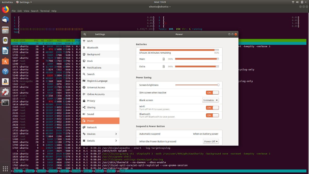Click the Amazon icon in dock
Viewport: 309px width, 174px height.
coord(5,82)
